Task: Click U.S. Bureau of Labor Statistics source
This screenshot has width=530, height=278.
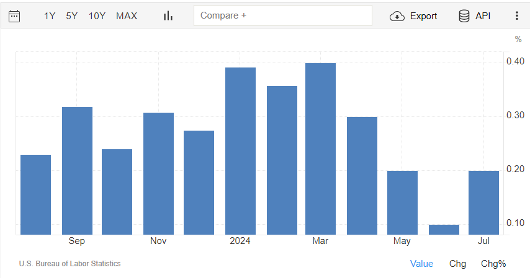Action: click(70, 264)
